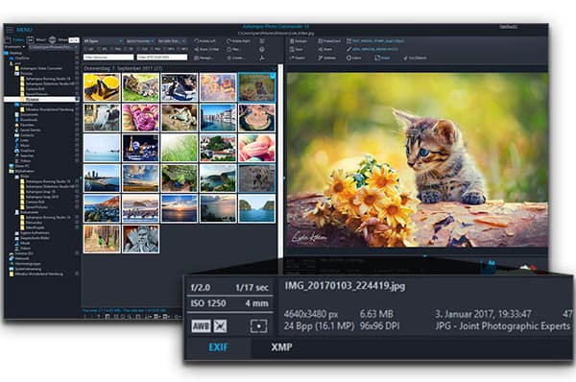
Task: Click the MENU label
Action: [24, 30]
